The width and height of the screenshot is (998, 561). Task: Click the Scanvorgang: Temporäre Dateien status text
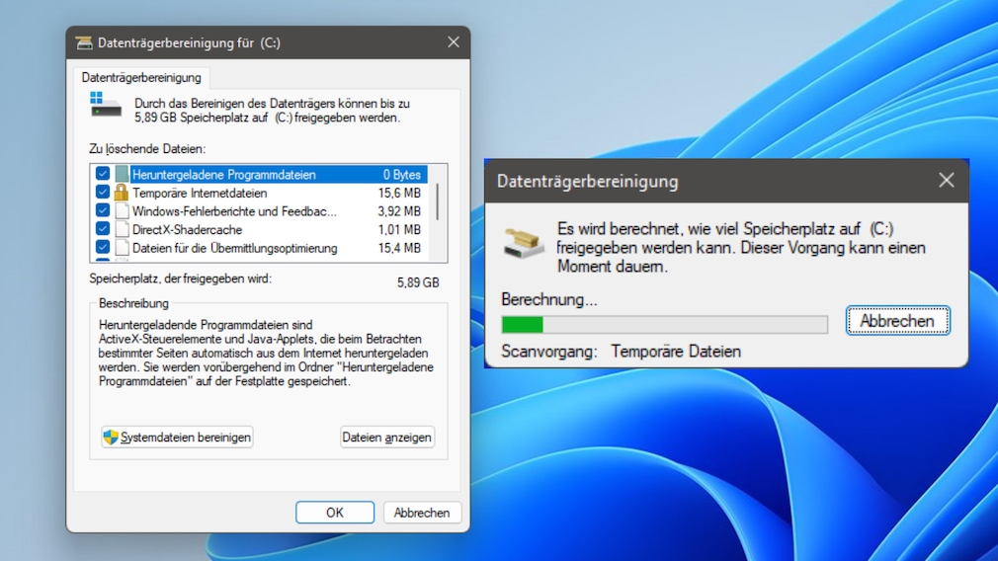click(622, 351)
